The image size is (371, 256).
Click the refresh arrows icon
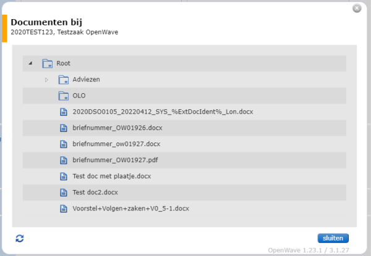click(x=20, y=238)
